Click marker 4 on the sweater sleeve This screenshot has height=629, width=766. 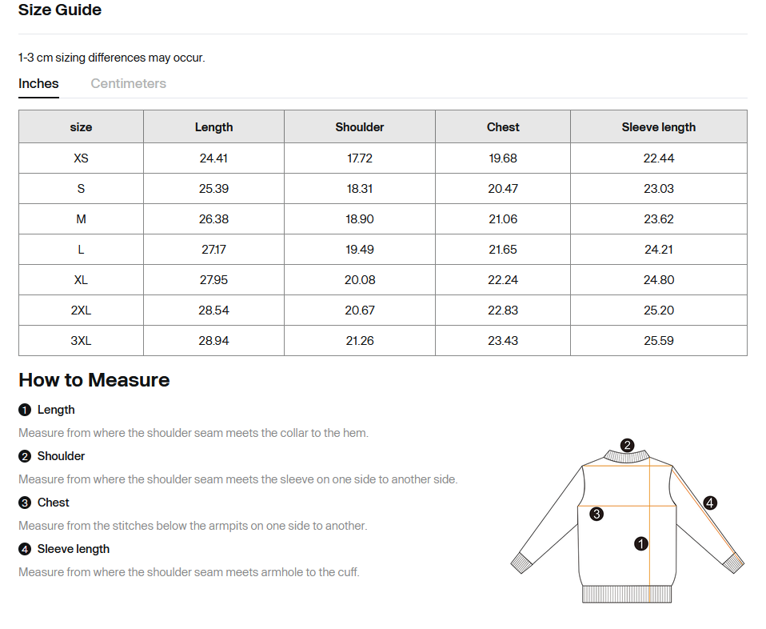click(x=710, y=503)
